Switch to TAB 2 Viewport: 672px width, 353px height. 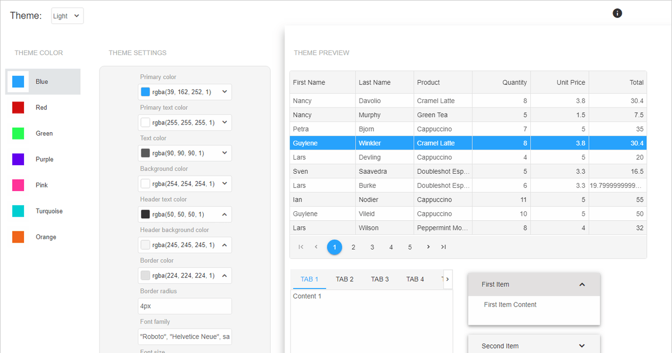[344, 279]
